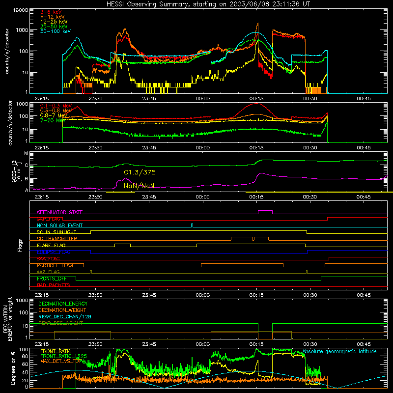The width and height of the screenshot is (393, 393).
Task: Select the red 3-6 keV legend label
Action: pos(51,12)
